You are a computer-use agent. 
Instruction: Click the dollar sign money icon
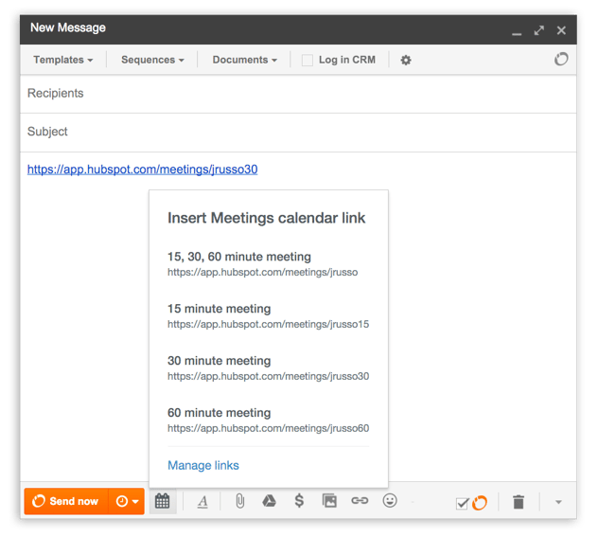click(299, 501)
